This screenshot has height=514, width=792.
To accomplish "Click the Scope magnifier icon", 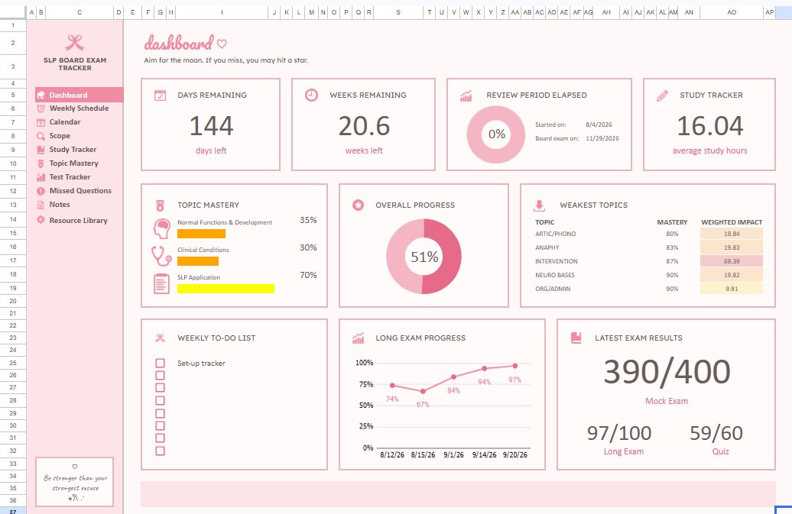I will [41, 136].
